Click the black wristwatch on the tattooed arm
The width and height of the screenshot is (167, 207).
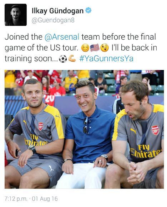(x=32, y=149)
